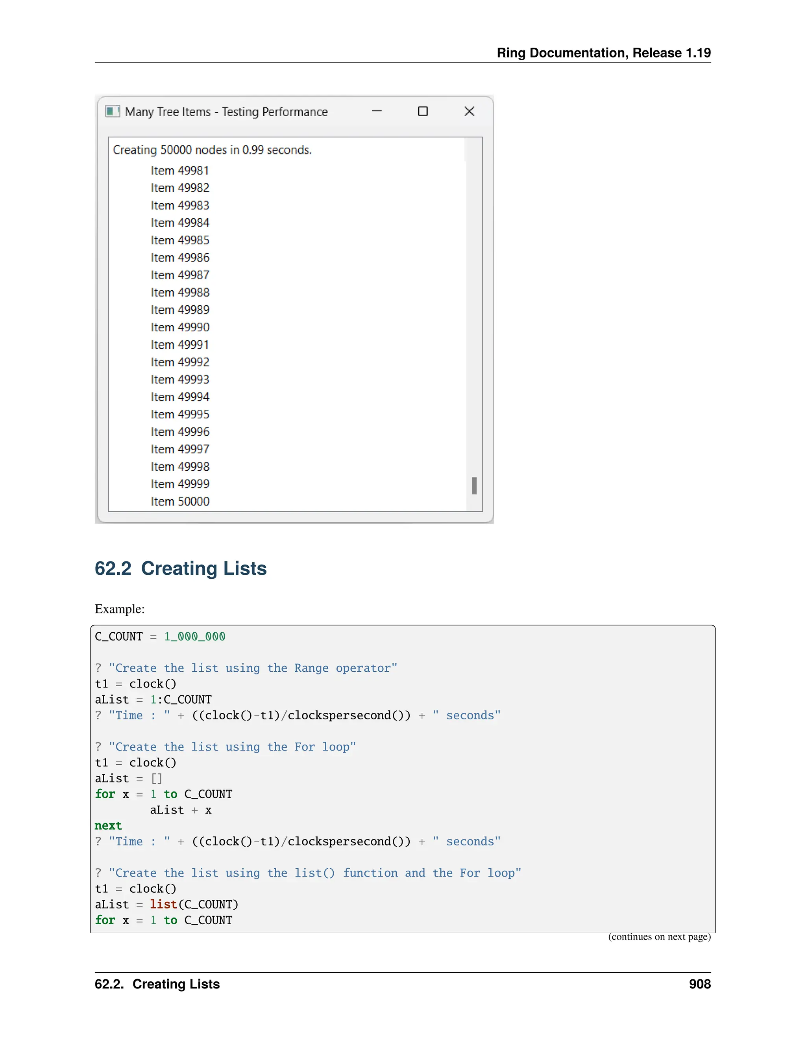Click the code line 'C_COUNT = 1_000_000'

click(160, 637)
